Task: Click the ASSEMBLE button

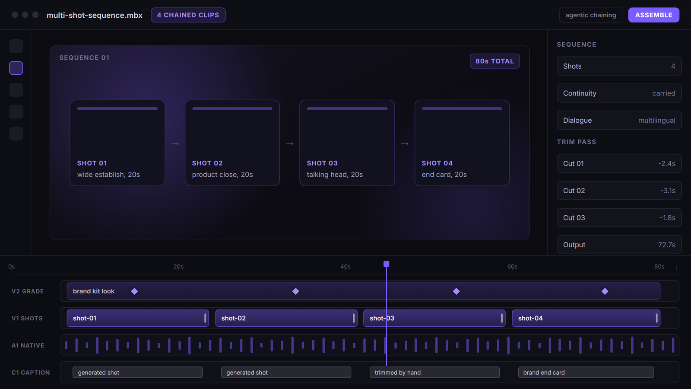Action: point(653,15)
